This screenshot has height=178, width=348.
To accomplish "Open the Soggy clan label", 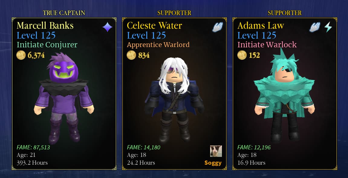I will pos(213,163).
